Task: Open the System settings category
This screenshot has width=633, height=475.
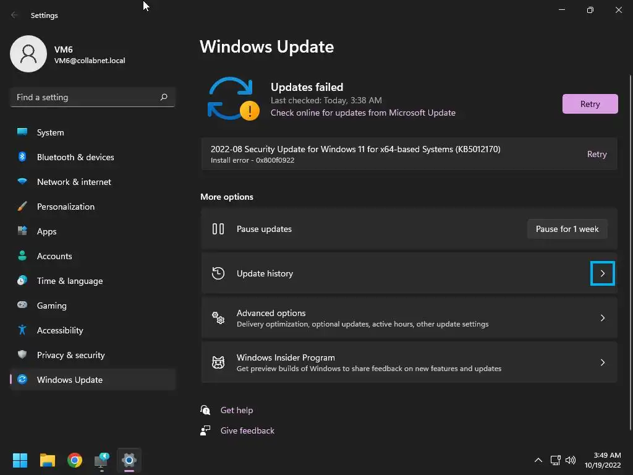Action: click(x=93, y=132)
